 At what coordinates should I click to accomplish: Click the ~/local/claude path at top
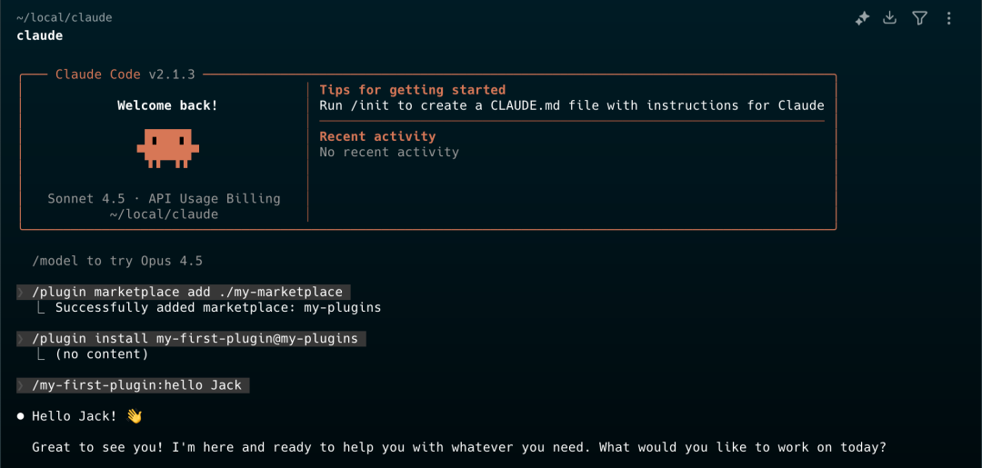click(x=65, y=17)
